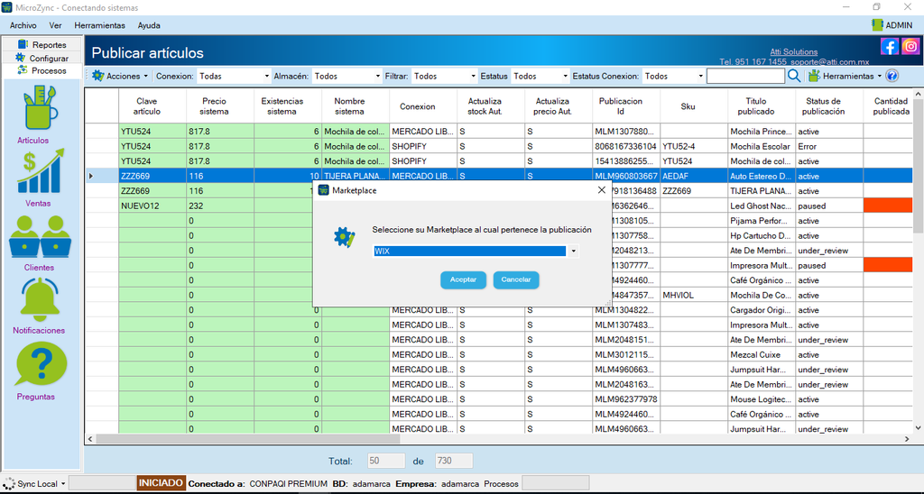Click the Led Ghost Nac title cell

(x=762, y=206)
